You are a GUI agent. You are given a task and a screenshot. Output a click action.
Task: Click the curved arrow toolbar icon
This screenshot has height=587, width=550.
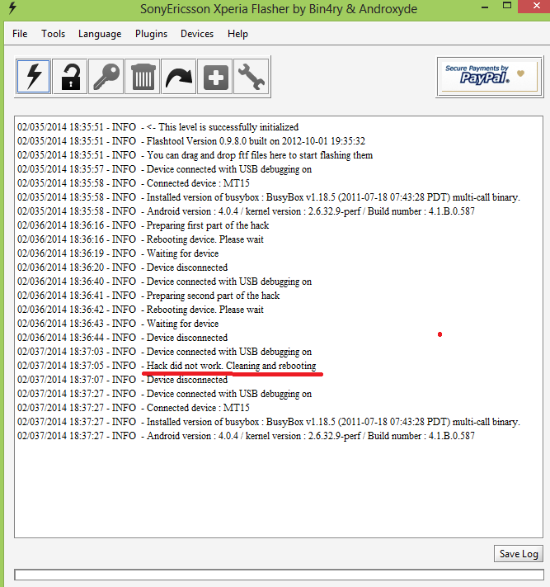click(x=179, y=77)
